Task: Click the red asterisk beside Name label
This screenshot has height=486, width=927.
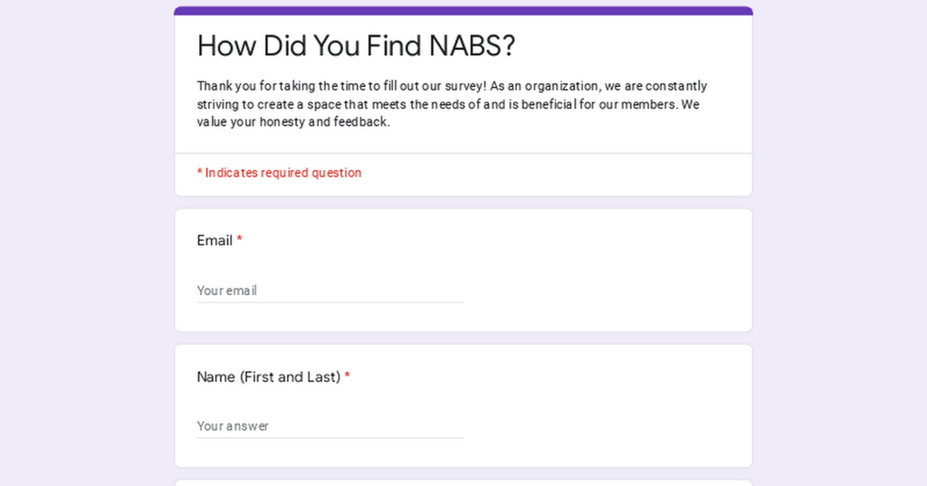Action: (x=348, y=376)
